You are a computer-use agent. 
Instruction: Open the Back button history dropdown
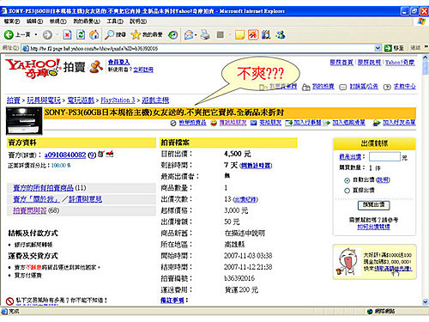(x=36, y=35)
